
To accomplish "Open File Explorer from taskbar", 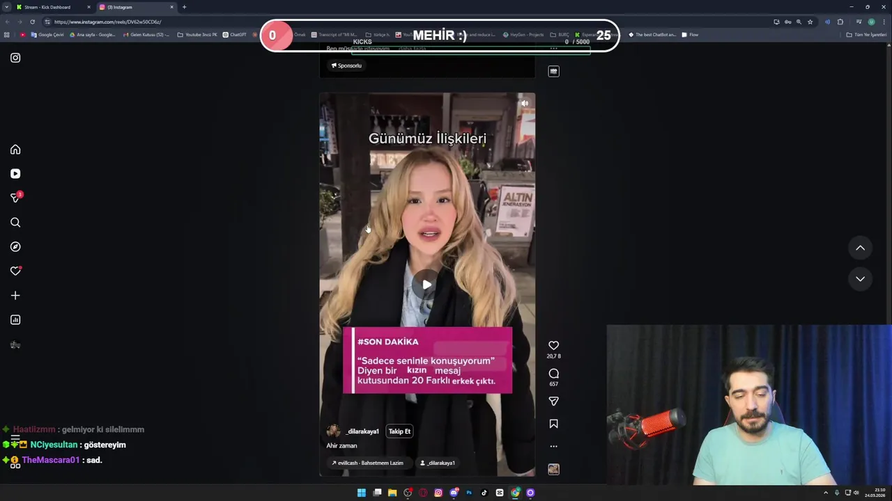I will 392,493.
